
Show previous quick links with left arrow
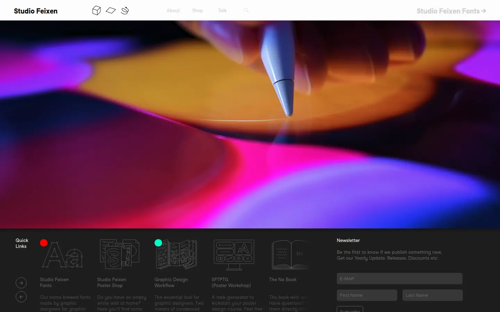21,297
